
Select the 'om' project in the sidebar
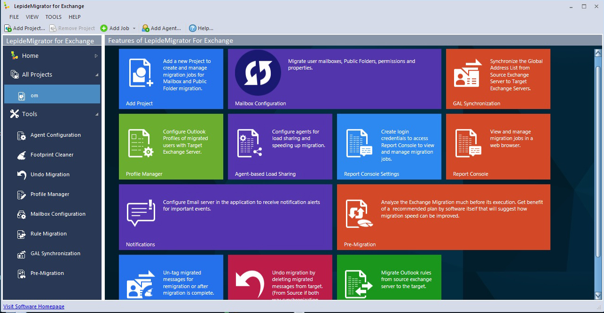[x=52, y=94]
